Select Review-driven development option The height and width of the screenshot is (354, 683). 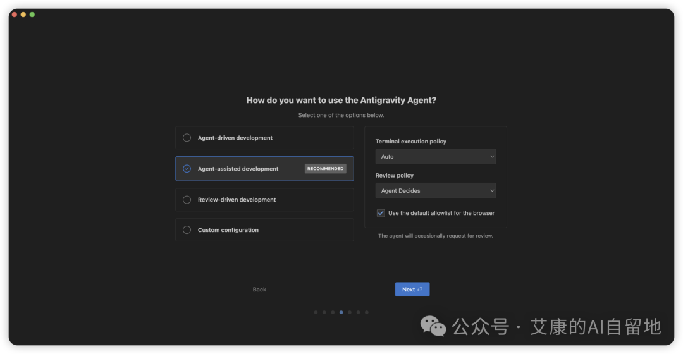click(x=264, y=199)
